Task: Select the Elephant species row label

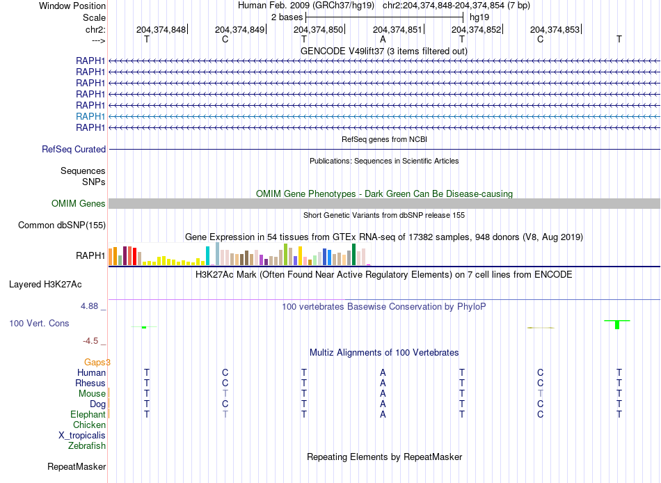Action: pyautogui.click(x=88, y=415)
